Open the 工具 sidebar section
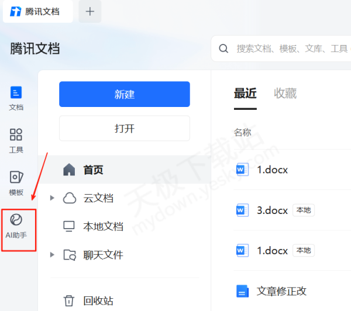This screenshot has height=311, width=351. click(16, 141)
